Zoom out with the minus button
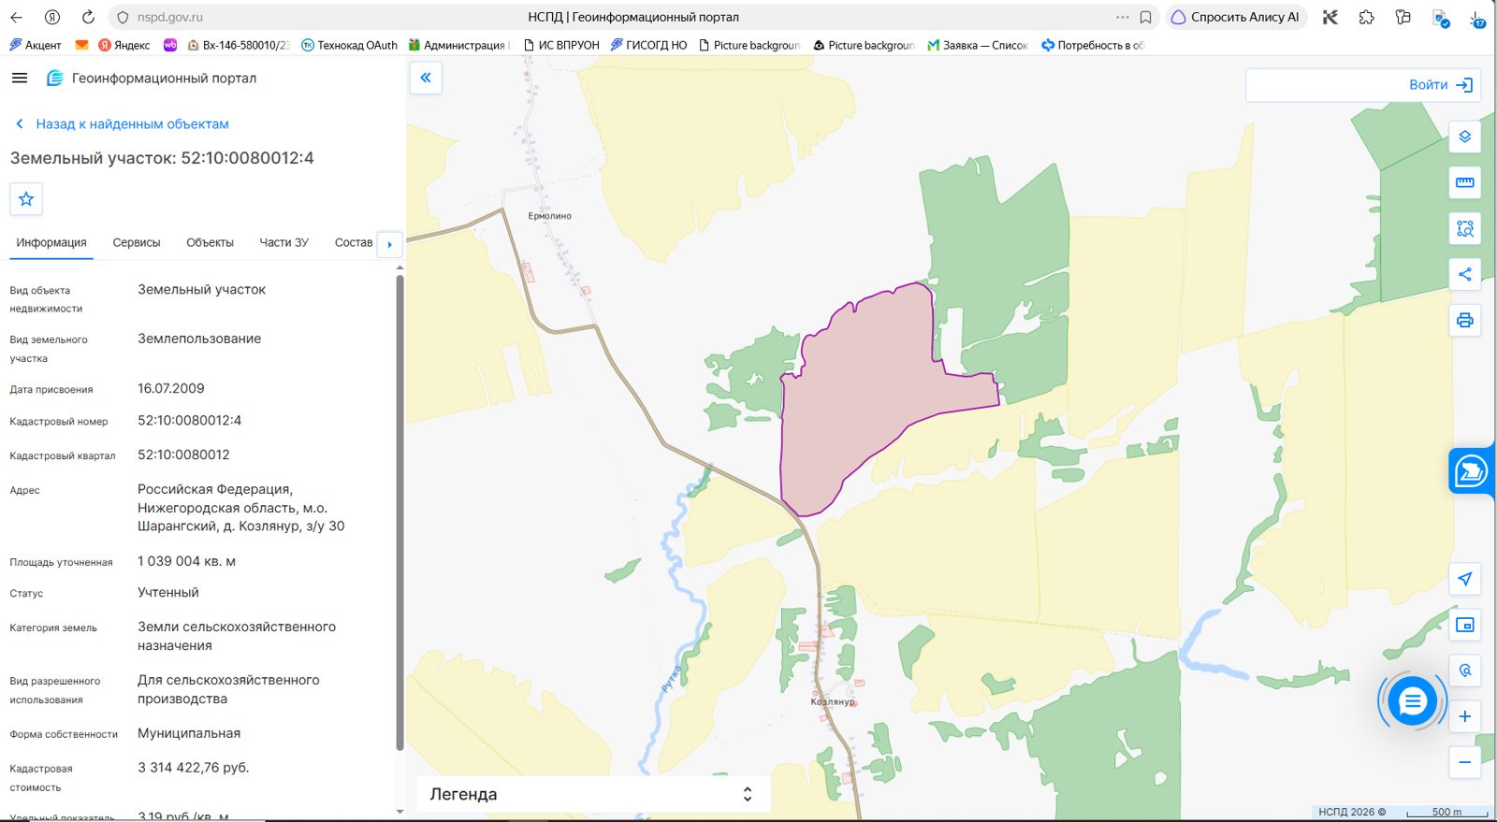Viewport: 1497px width, 822px height. tap(1464, 762)
